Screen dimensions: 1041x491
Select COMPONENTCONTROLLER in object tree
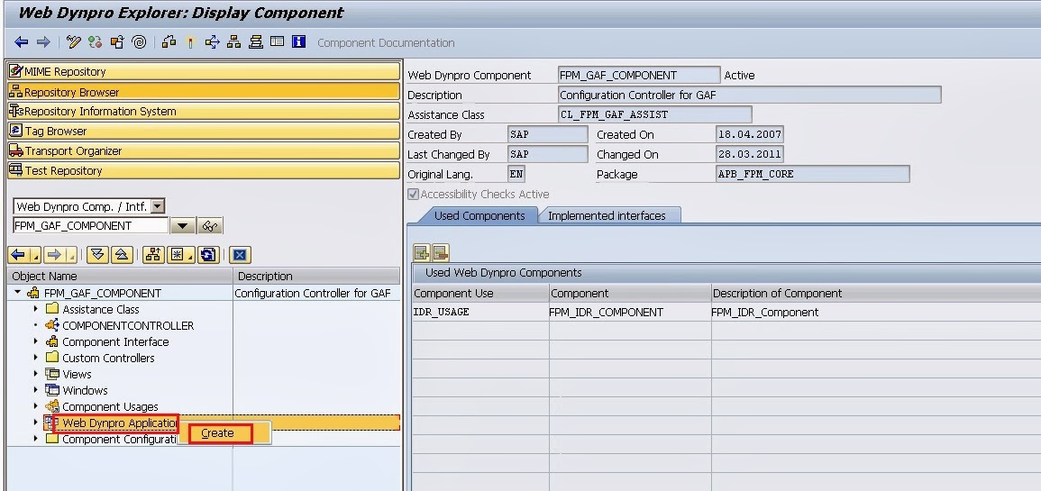point(127,326)
